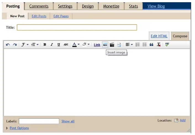Open the Stats tab

pyautogui.click(x=133, y=6)
